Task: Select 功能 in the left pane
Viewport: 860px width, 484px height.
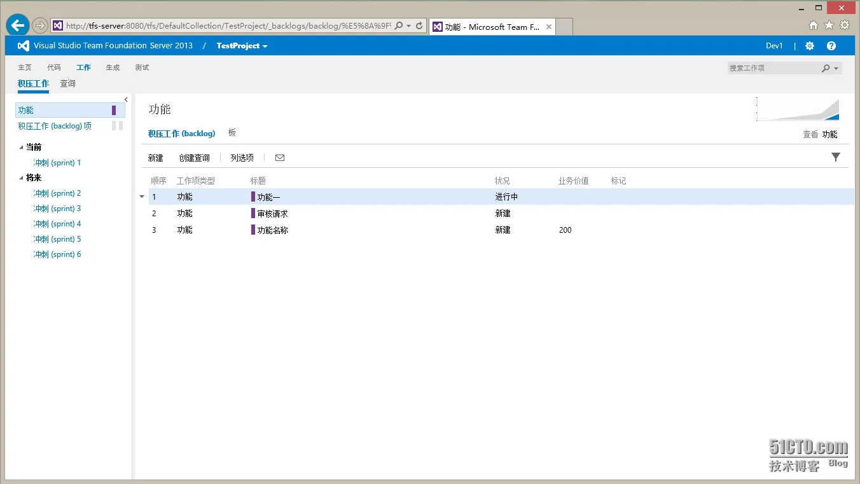Action: pos(70,110)
